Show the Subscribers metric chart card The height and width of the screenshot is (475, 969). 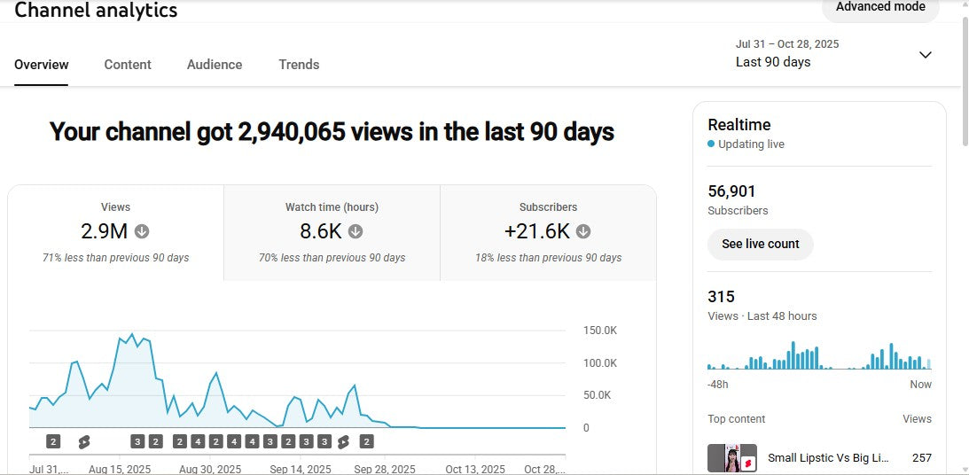[x=548, y=232]
